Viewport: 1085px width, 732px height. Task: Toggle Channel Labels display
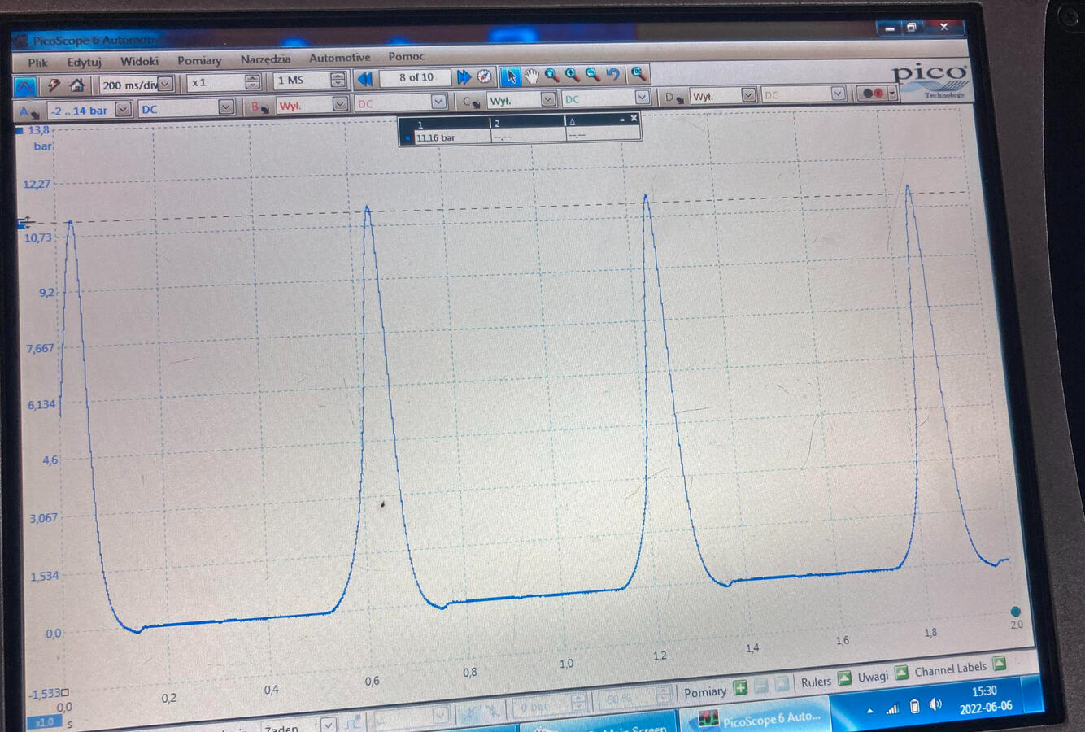coord(1000,664)
